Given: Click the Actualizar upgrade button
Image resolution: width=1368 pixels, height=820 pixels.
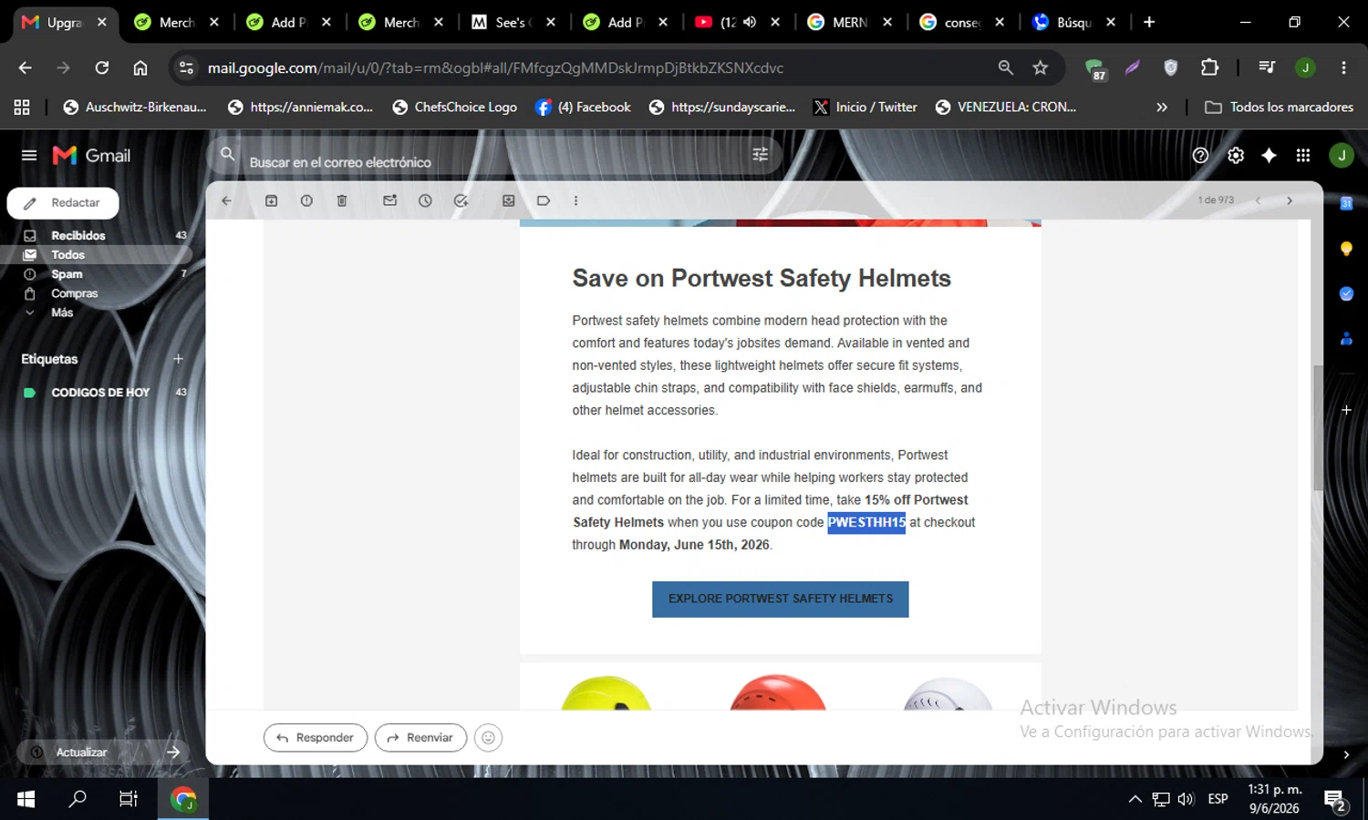Looking at the screenshot, I should click(x=103, y=752).
